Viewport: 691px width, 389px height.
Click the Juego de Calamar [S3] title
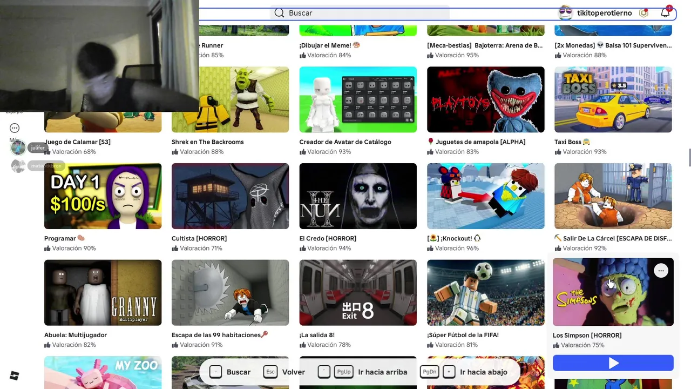(x=77, y=142)
